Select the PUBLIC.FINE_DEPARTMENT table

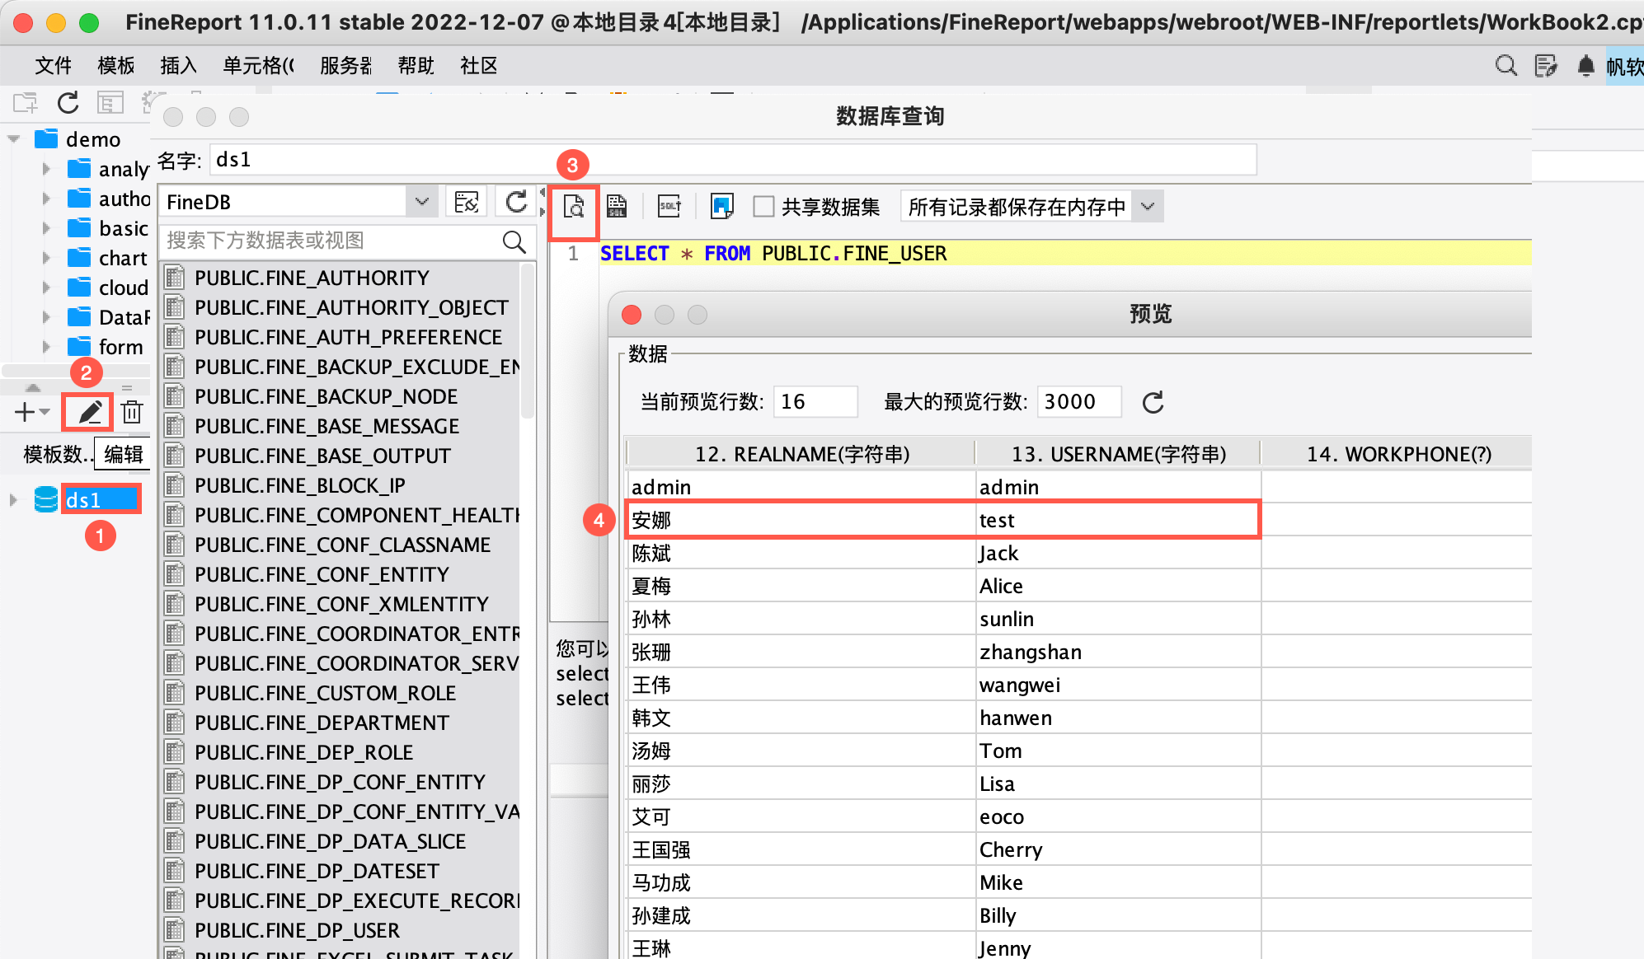tap(322, 723)
